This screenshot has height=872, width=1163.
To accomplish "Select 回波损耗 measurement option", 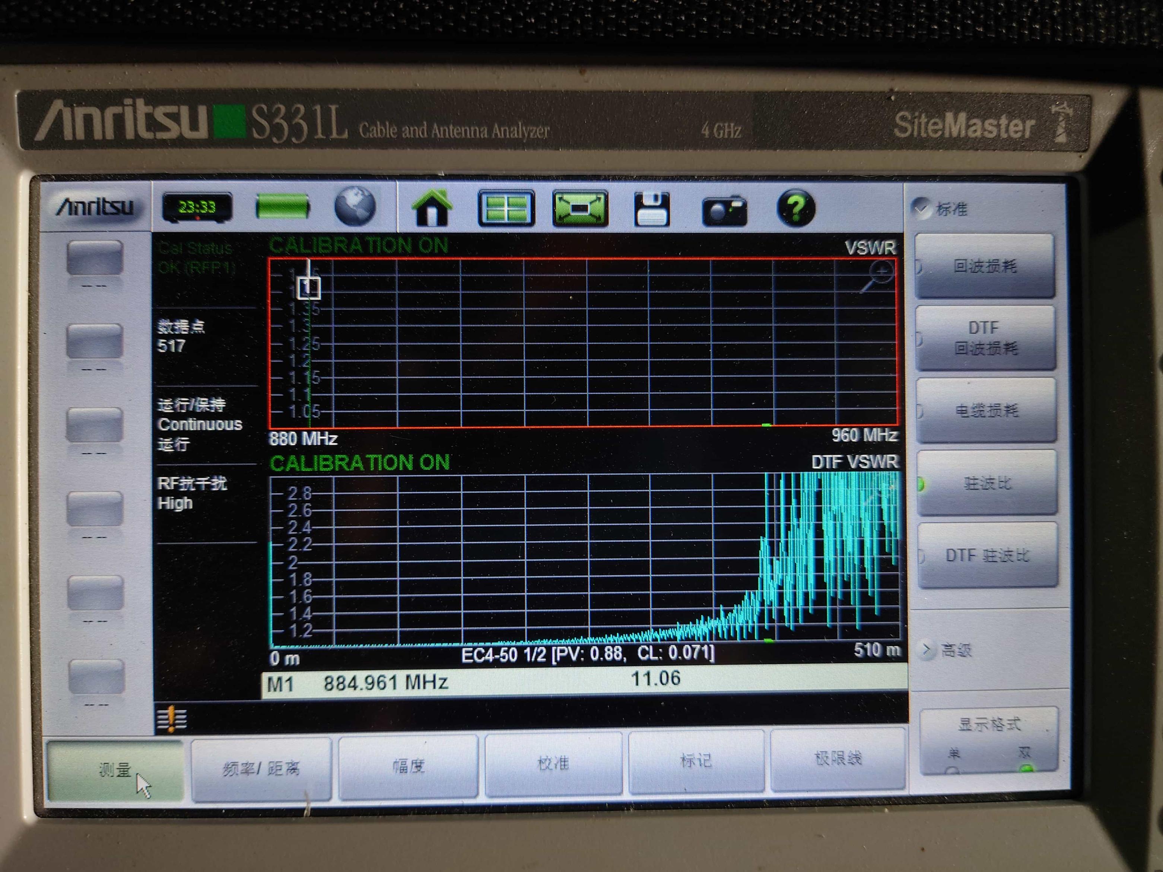I will click(985, 266).
